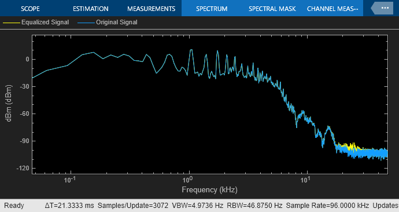This screenshot has height=212, width=399.
Task: Open the SPECTRAL MASK tab
Action: pos(272,9)
